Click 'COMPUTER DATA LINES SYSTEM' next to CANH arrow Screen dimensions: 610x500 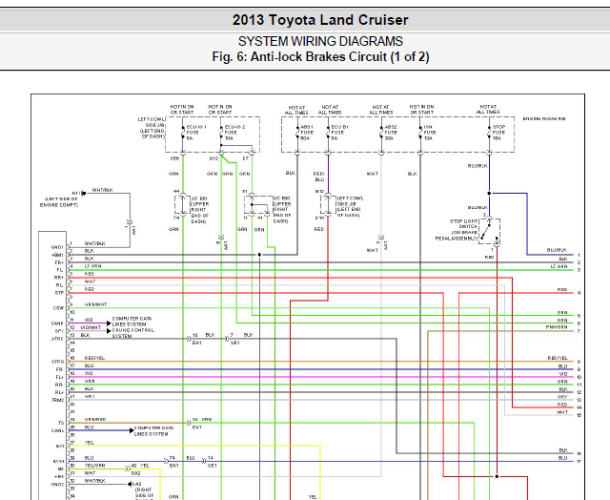[x=132, y=322]
